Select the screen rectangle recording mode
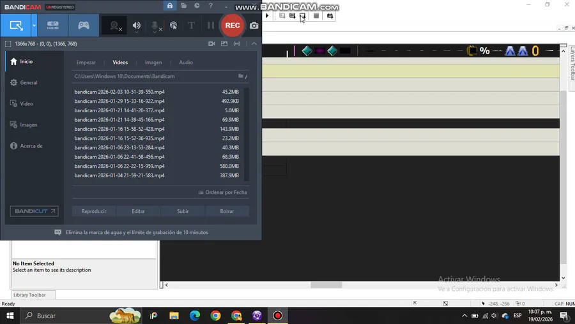575x324 pixels. coord(16,26)
